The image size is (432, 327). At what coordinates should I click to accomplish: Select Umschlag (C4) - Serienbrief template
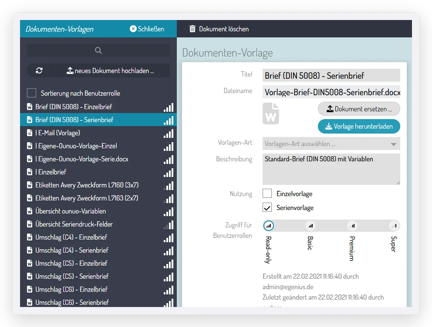point(98,250)
